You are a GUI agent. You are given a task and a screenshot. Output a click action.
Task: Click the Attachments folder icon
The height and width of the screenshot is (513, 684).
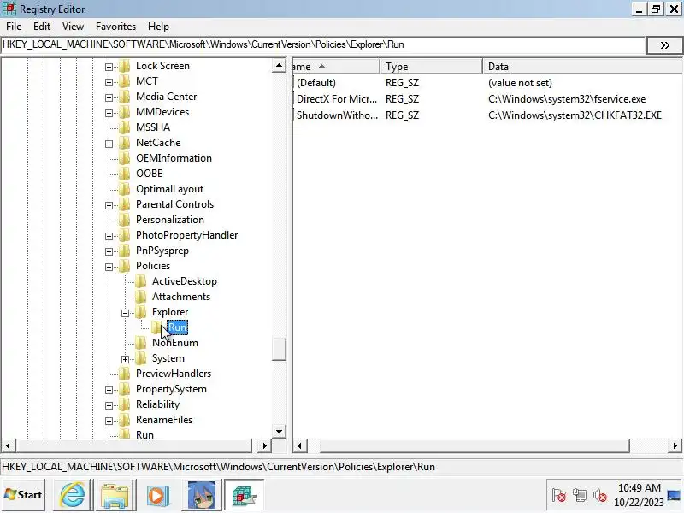141,297
